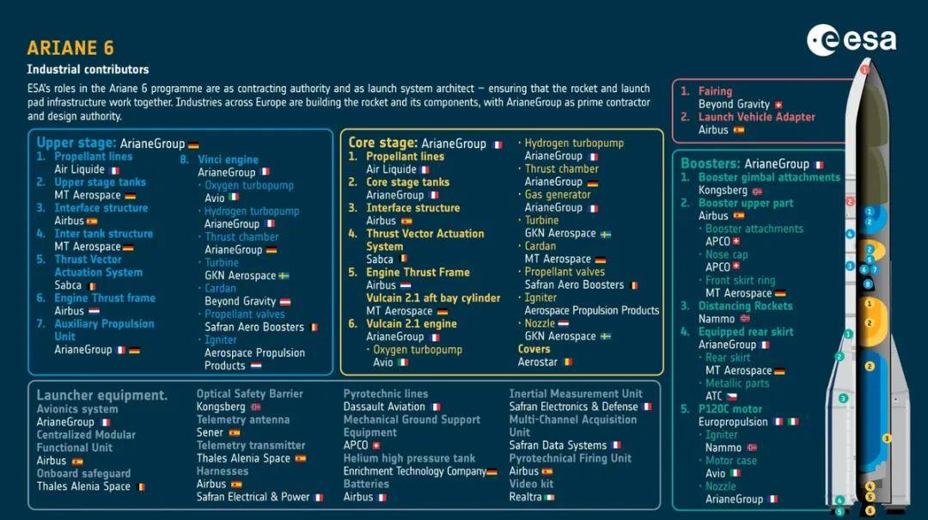This screenshot has height=520, width=928.
Task: Click Italian flag under Motor case
Action: tap(735, 474)
